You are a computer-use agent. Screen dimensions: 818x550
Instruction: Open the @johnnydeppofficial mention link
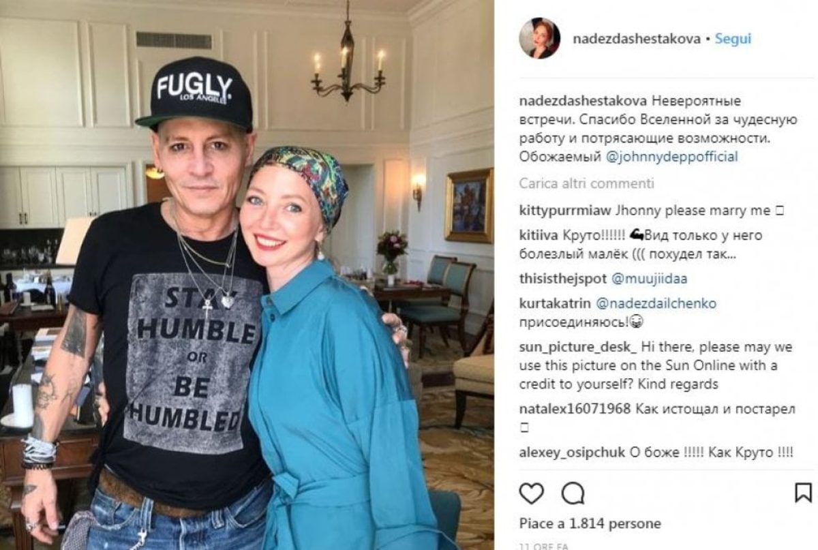[x=671, y=157]
